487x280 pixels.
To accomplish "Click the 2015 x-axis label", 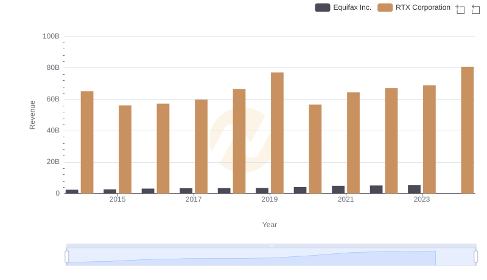I will 117,199.
